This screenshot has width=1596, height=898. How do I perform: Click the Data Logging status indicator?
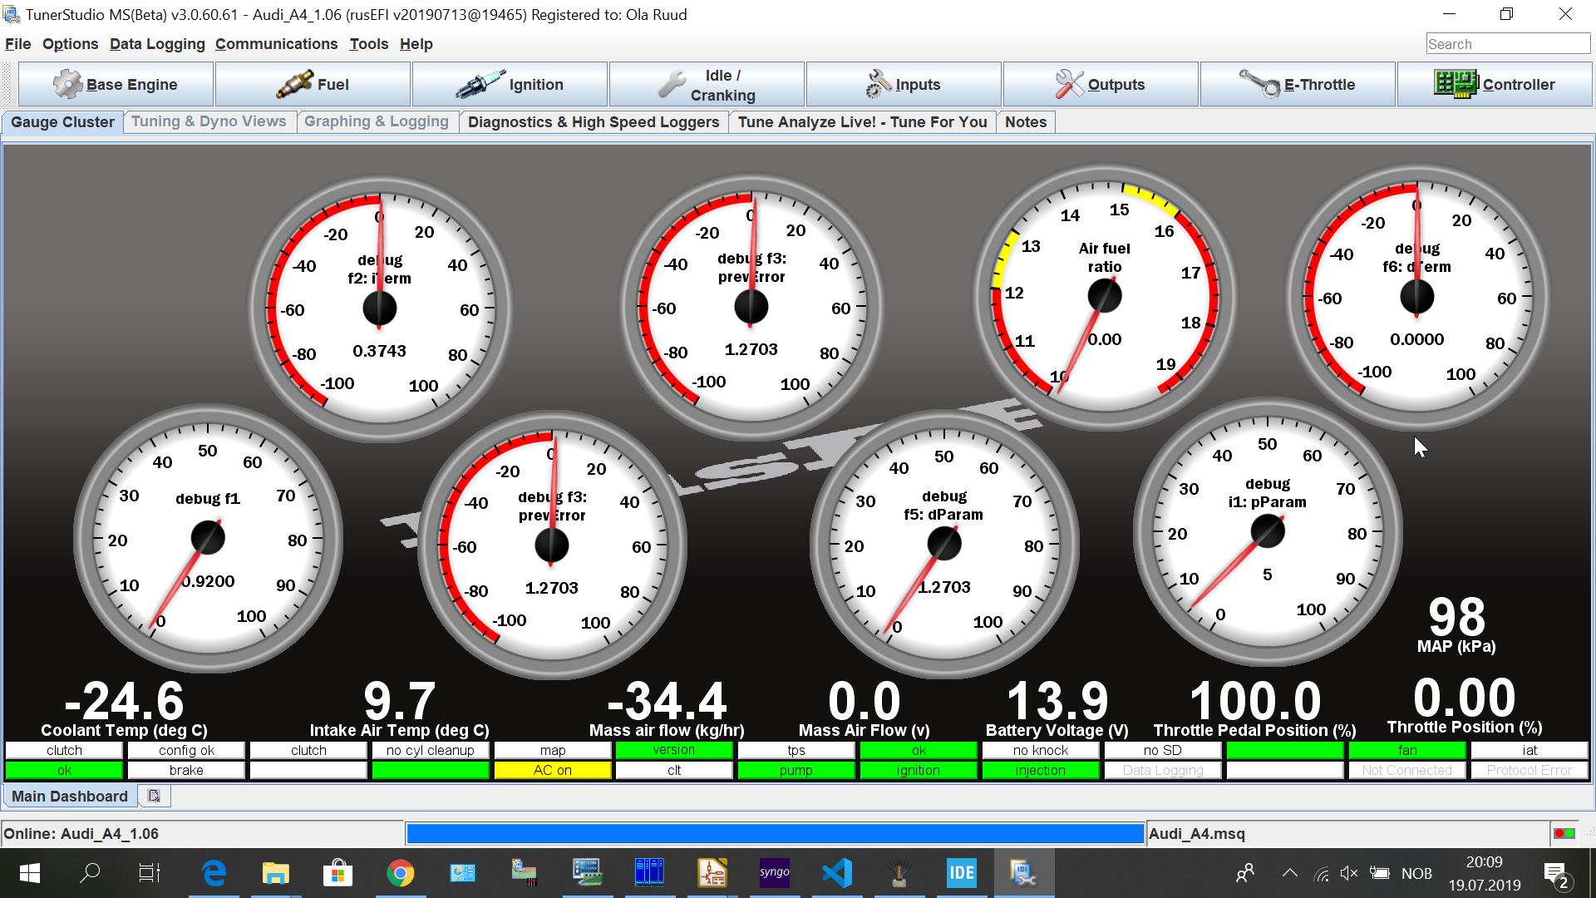point(1163,770)
